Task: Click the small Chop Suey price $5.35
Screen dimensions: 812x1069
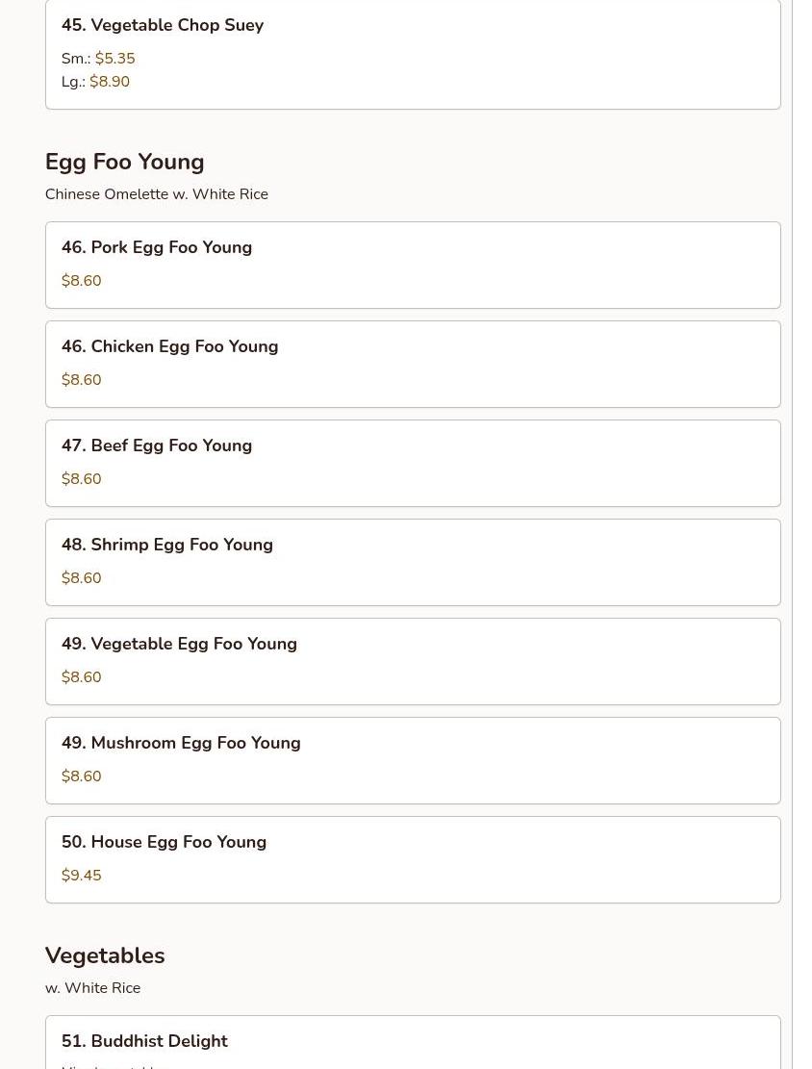Action: point(114,59)
